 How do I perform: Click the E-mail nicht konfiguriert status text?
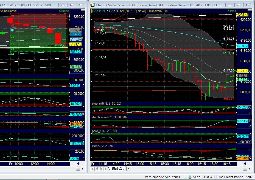(234, 177)
